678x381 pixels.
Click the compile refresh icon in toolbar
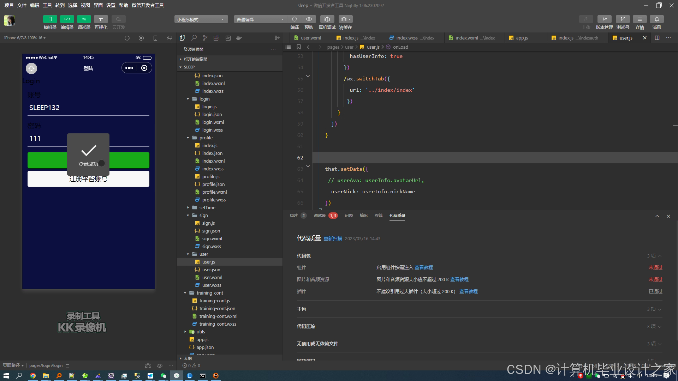pos(295,19)
